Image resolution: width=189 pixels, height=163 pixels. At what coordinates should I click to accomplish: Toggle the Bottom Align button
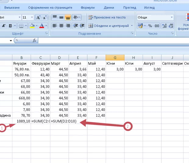(68, 17)
